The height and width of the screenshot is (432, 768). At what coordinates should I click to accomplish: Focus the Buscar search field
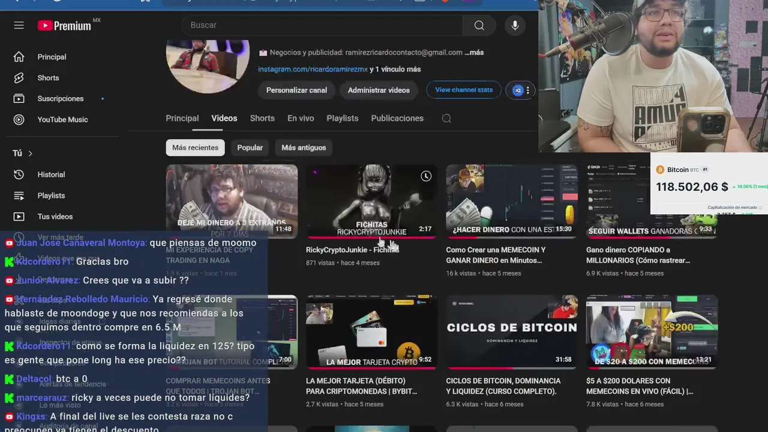tap(322, 25)
